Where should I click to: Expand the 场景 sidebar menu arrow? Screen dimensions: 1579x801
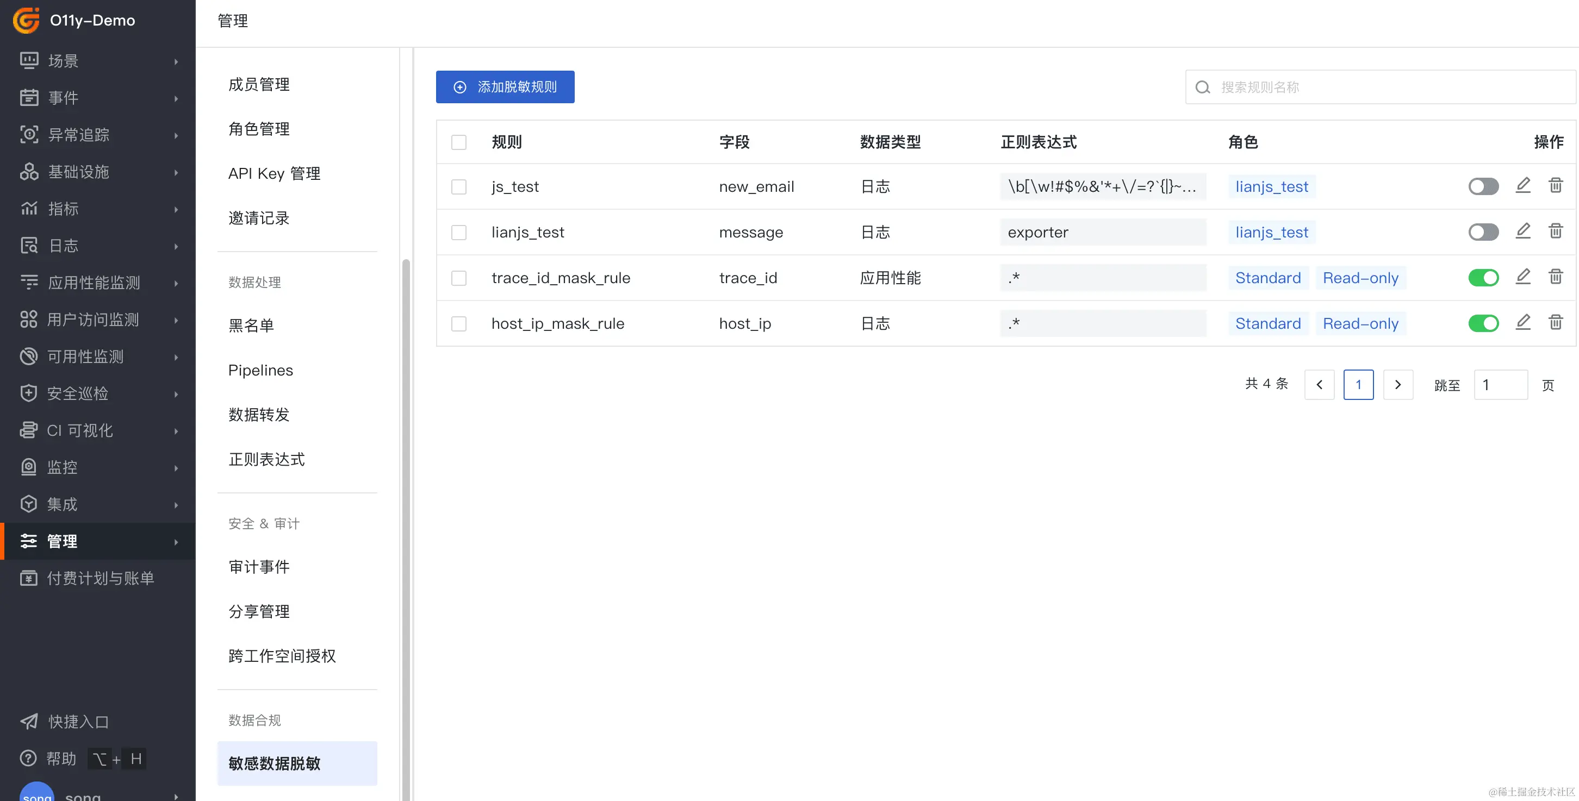(x=176, y=61)
